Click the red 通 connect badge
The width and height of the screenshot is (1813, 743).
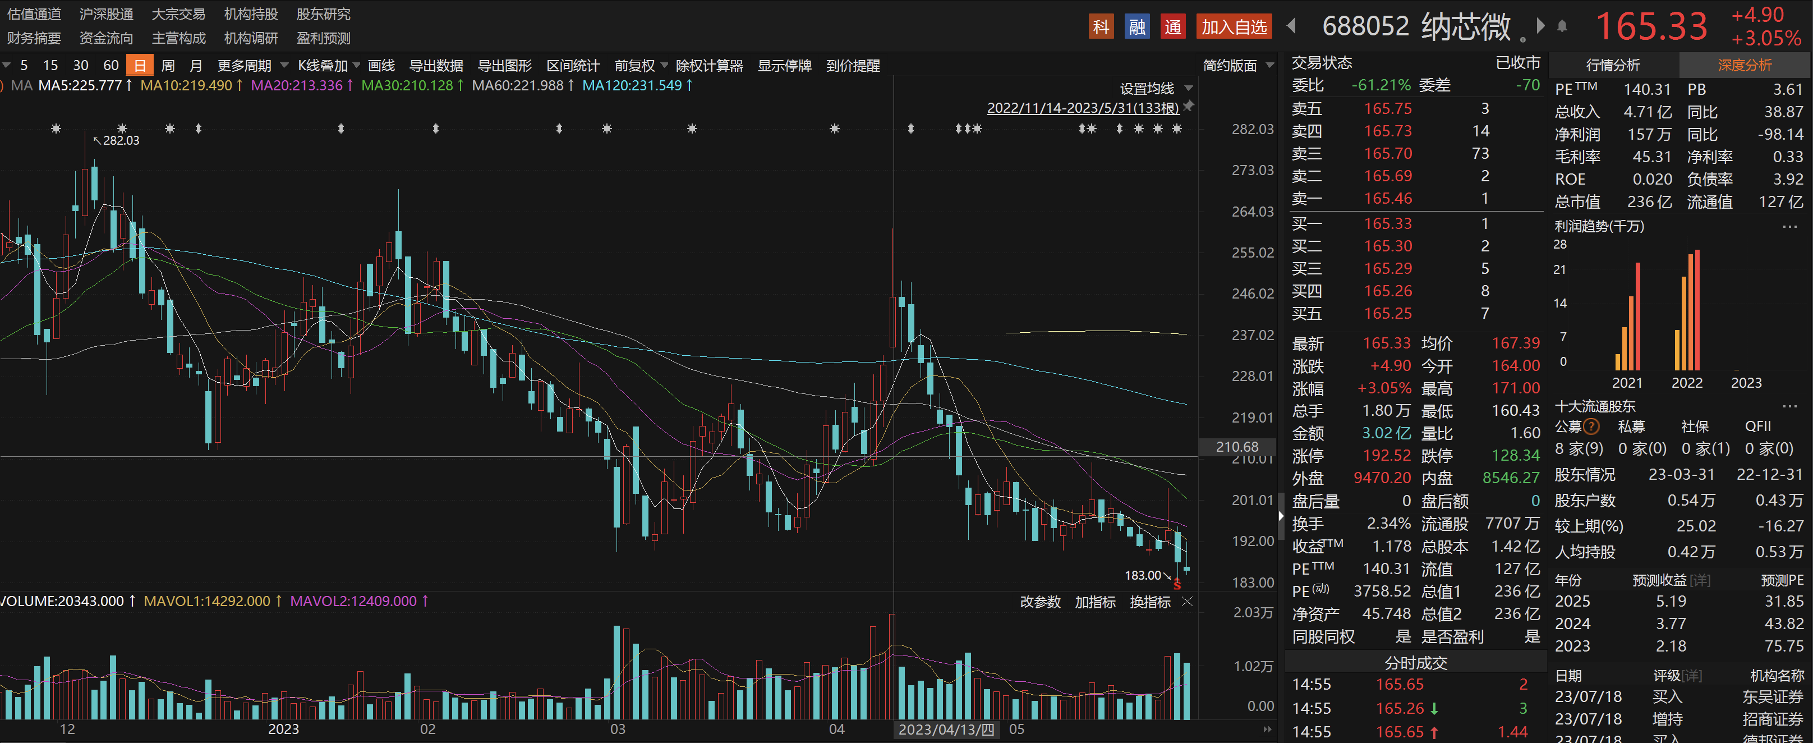(1172, 27)
